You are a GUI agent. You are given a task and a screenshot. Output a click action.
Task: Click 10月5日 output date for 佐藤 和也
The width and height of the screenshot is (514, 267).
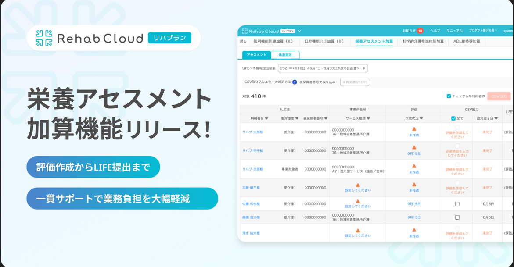(x=488, y=204)
